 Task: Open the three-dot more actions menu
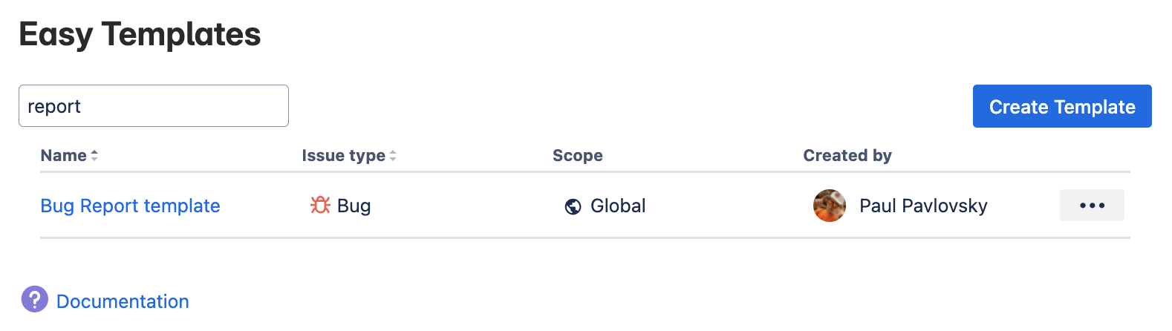(1092, 206)
